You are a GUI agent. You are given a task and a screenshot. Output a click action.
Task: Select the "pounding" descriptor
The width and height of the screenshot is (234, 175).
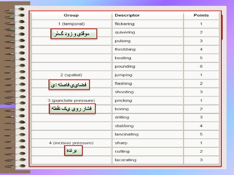click(125, 66)
